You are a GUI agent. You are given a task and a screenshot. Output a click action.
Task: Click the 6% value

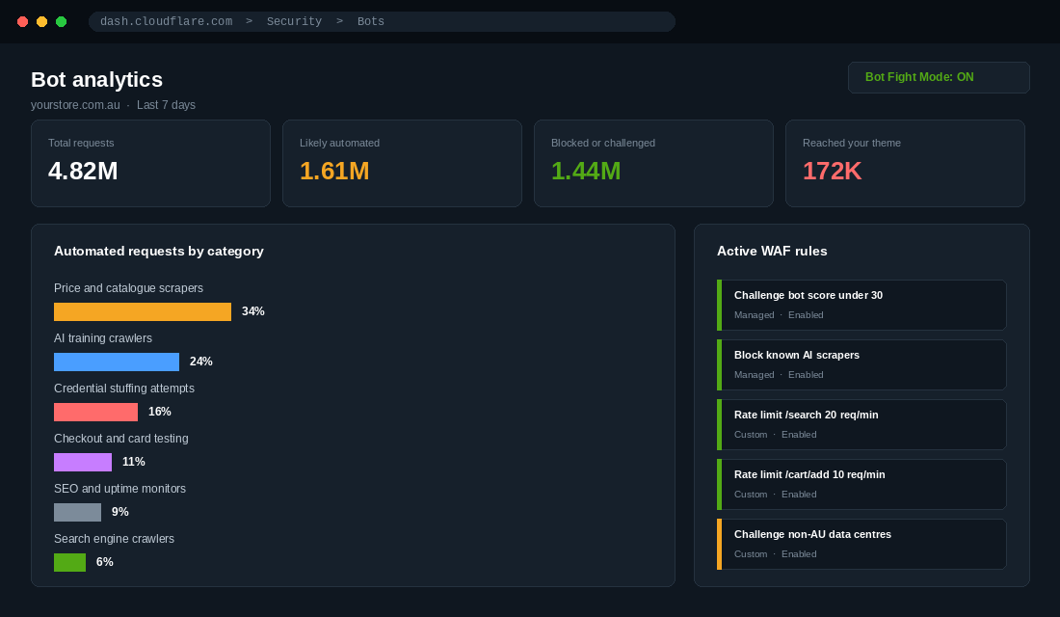coord(104,561)
